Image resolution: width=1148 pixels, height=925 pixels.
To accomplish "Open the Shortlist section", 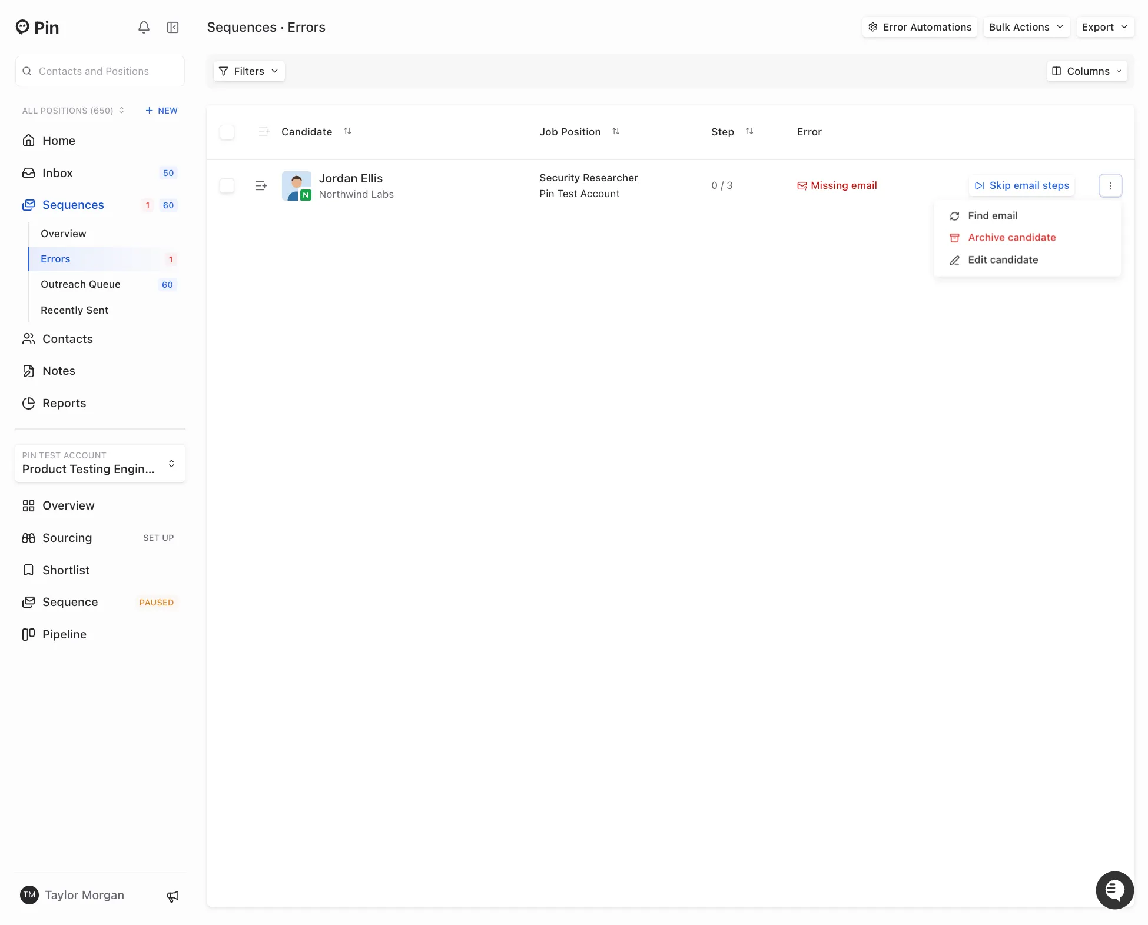I will pyautogui.click(x=100, y=570).
